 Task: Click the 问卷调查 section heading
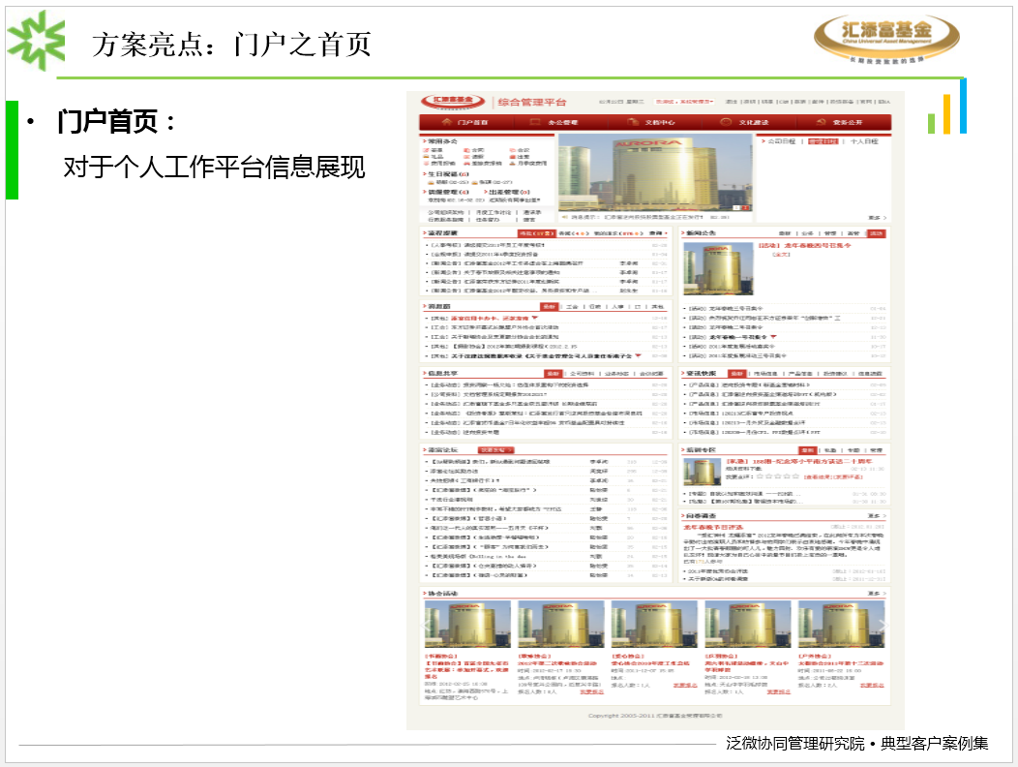702,515
